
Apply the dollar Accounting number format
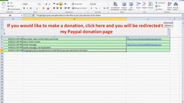91,8
